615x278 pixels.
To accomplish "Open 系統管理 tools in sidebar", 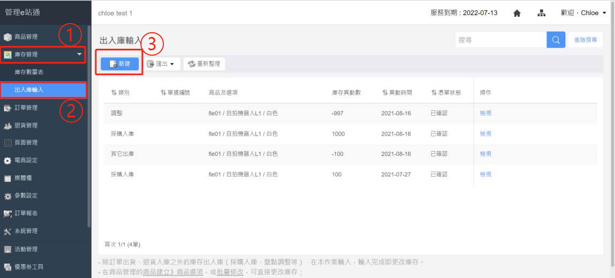I will click(26, 231).
